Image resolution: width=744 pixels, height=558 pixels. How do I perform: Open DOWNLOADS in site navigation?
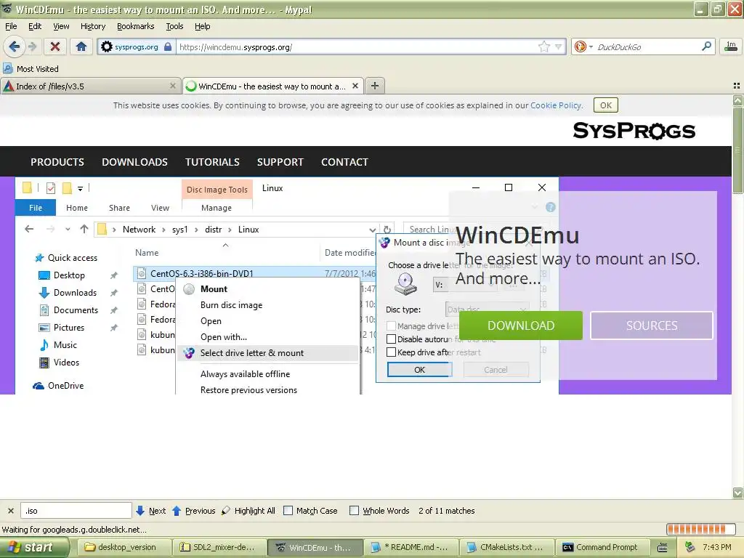tap(134, 162)
